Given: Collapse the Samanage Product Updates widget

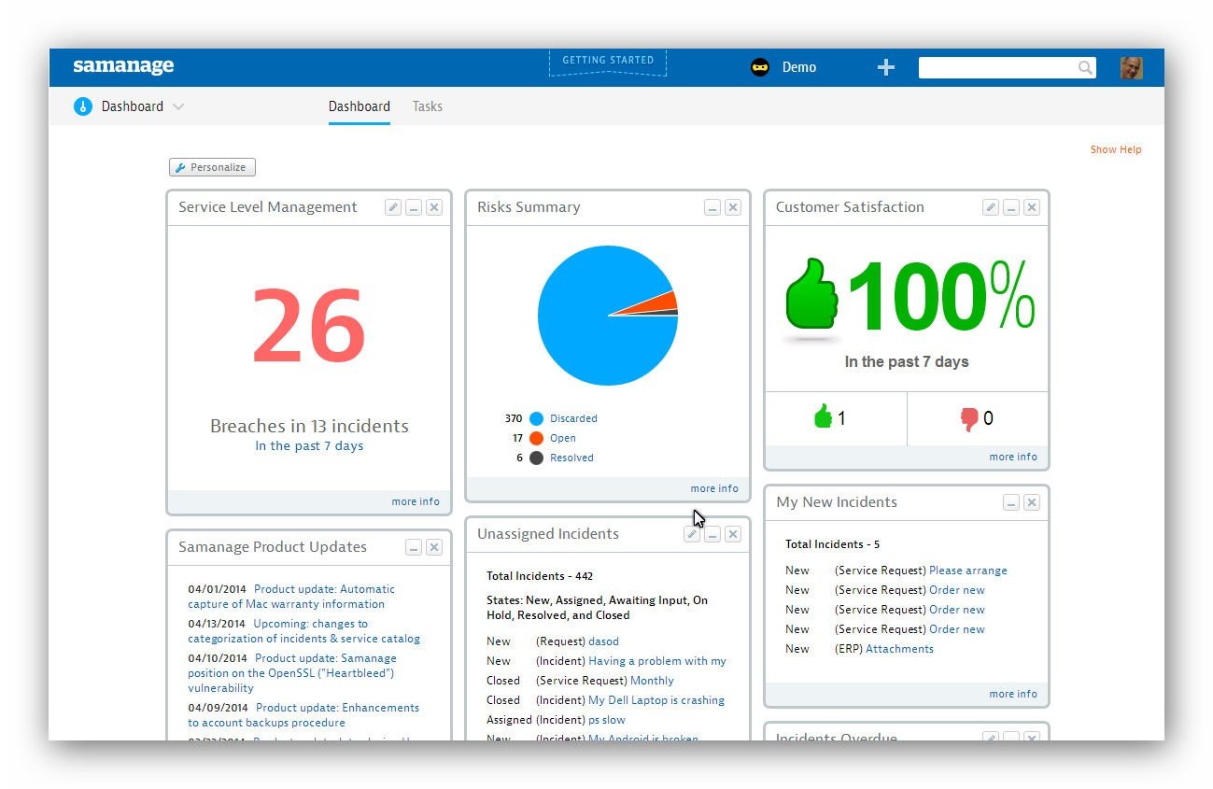Looking at the screenshot, I should click(x=414, y=547).
